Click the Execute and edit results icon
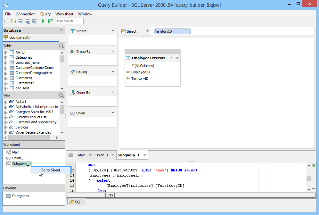Screen dimensions: 319x215 coord(50,21)
